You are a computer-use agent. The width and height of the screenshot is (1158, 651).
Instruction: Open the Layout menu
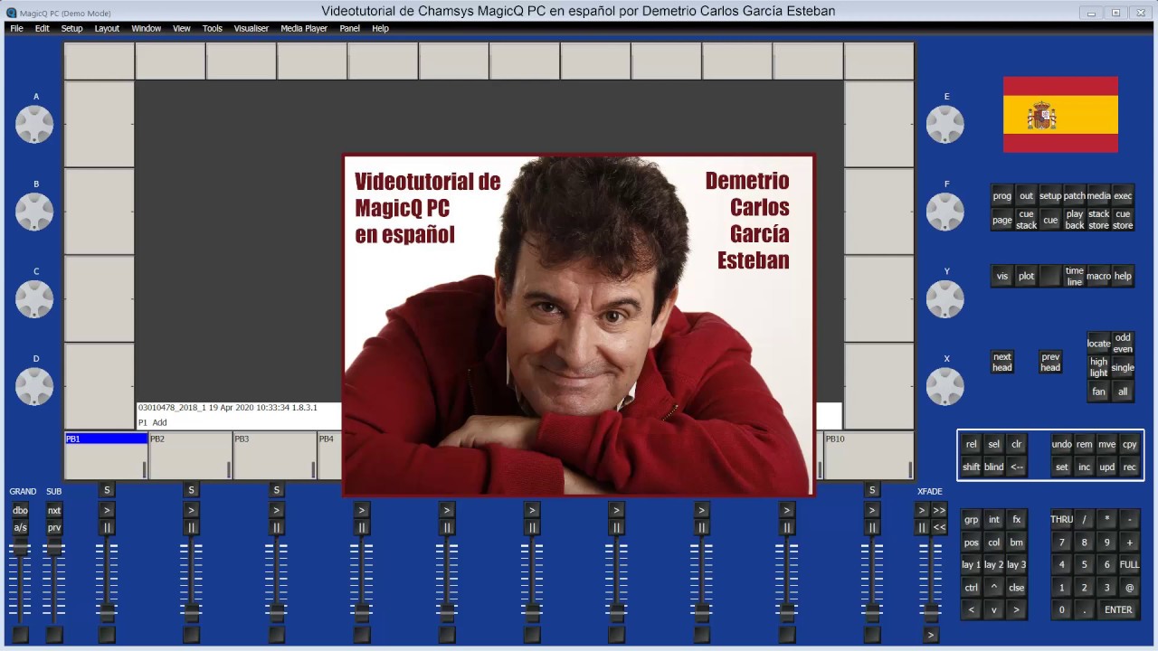(x=107, y=28)
